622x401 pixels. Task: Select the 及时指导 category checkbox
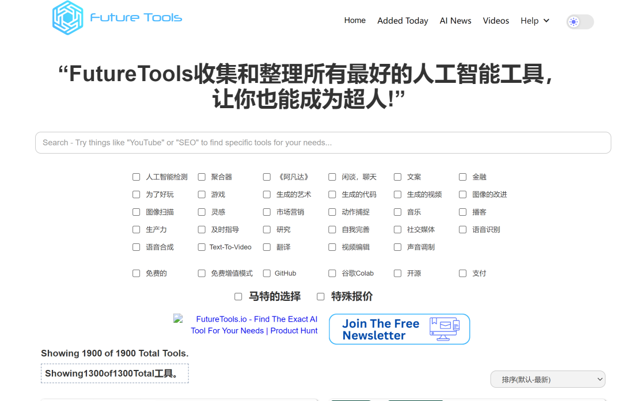coord(202,230)
